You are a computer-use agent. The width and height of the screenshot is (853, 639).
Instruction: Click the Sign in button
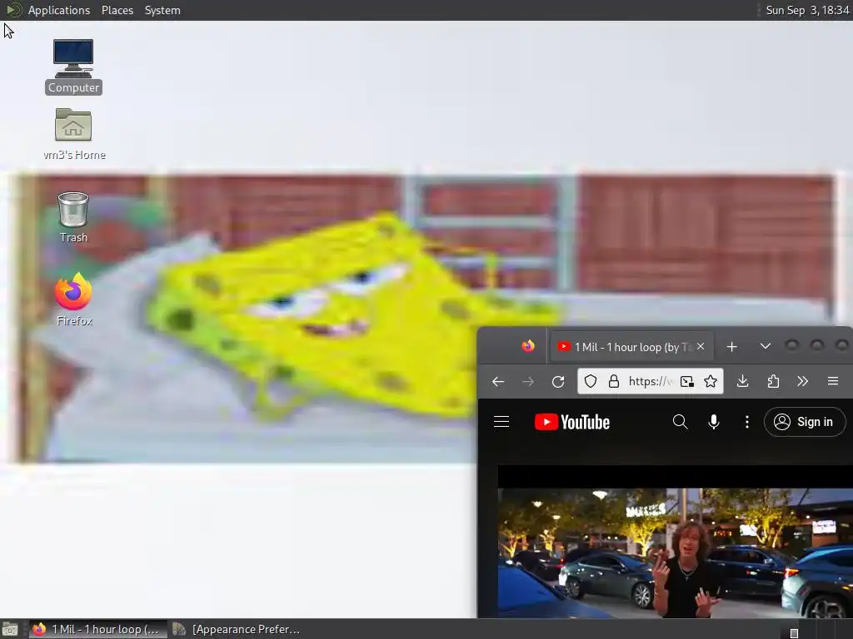[805, 422]
